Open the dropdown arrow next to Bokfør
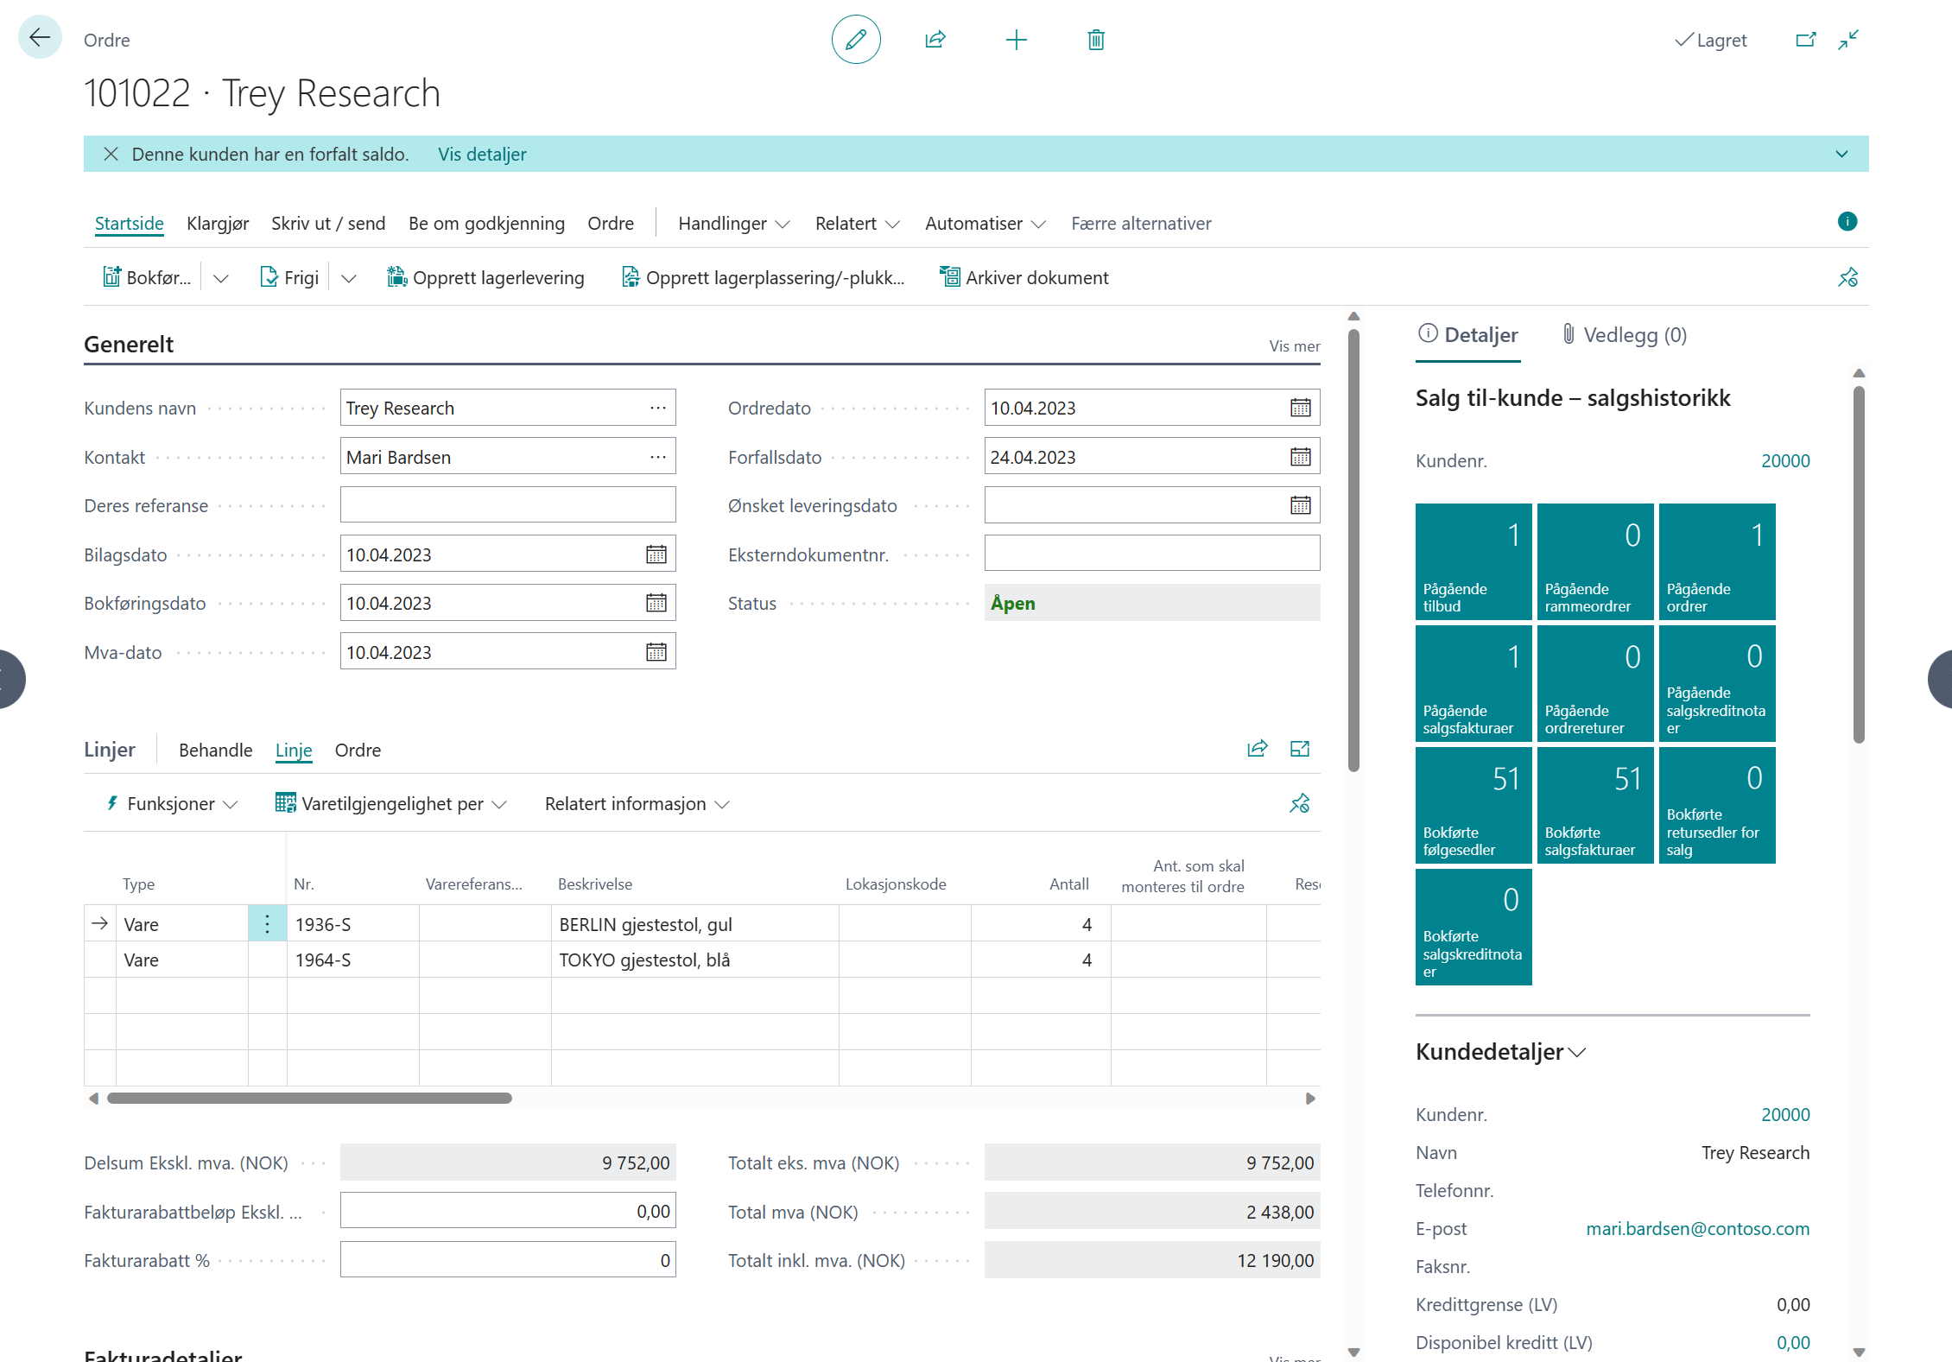Image resolution: width=1952 pixels, height=1362 pixels. click(x=221, y=277)
